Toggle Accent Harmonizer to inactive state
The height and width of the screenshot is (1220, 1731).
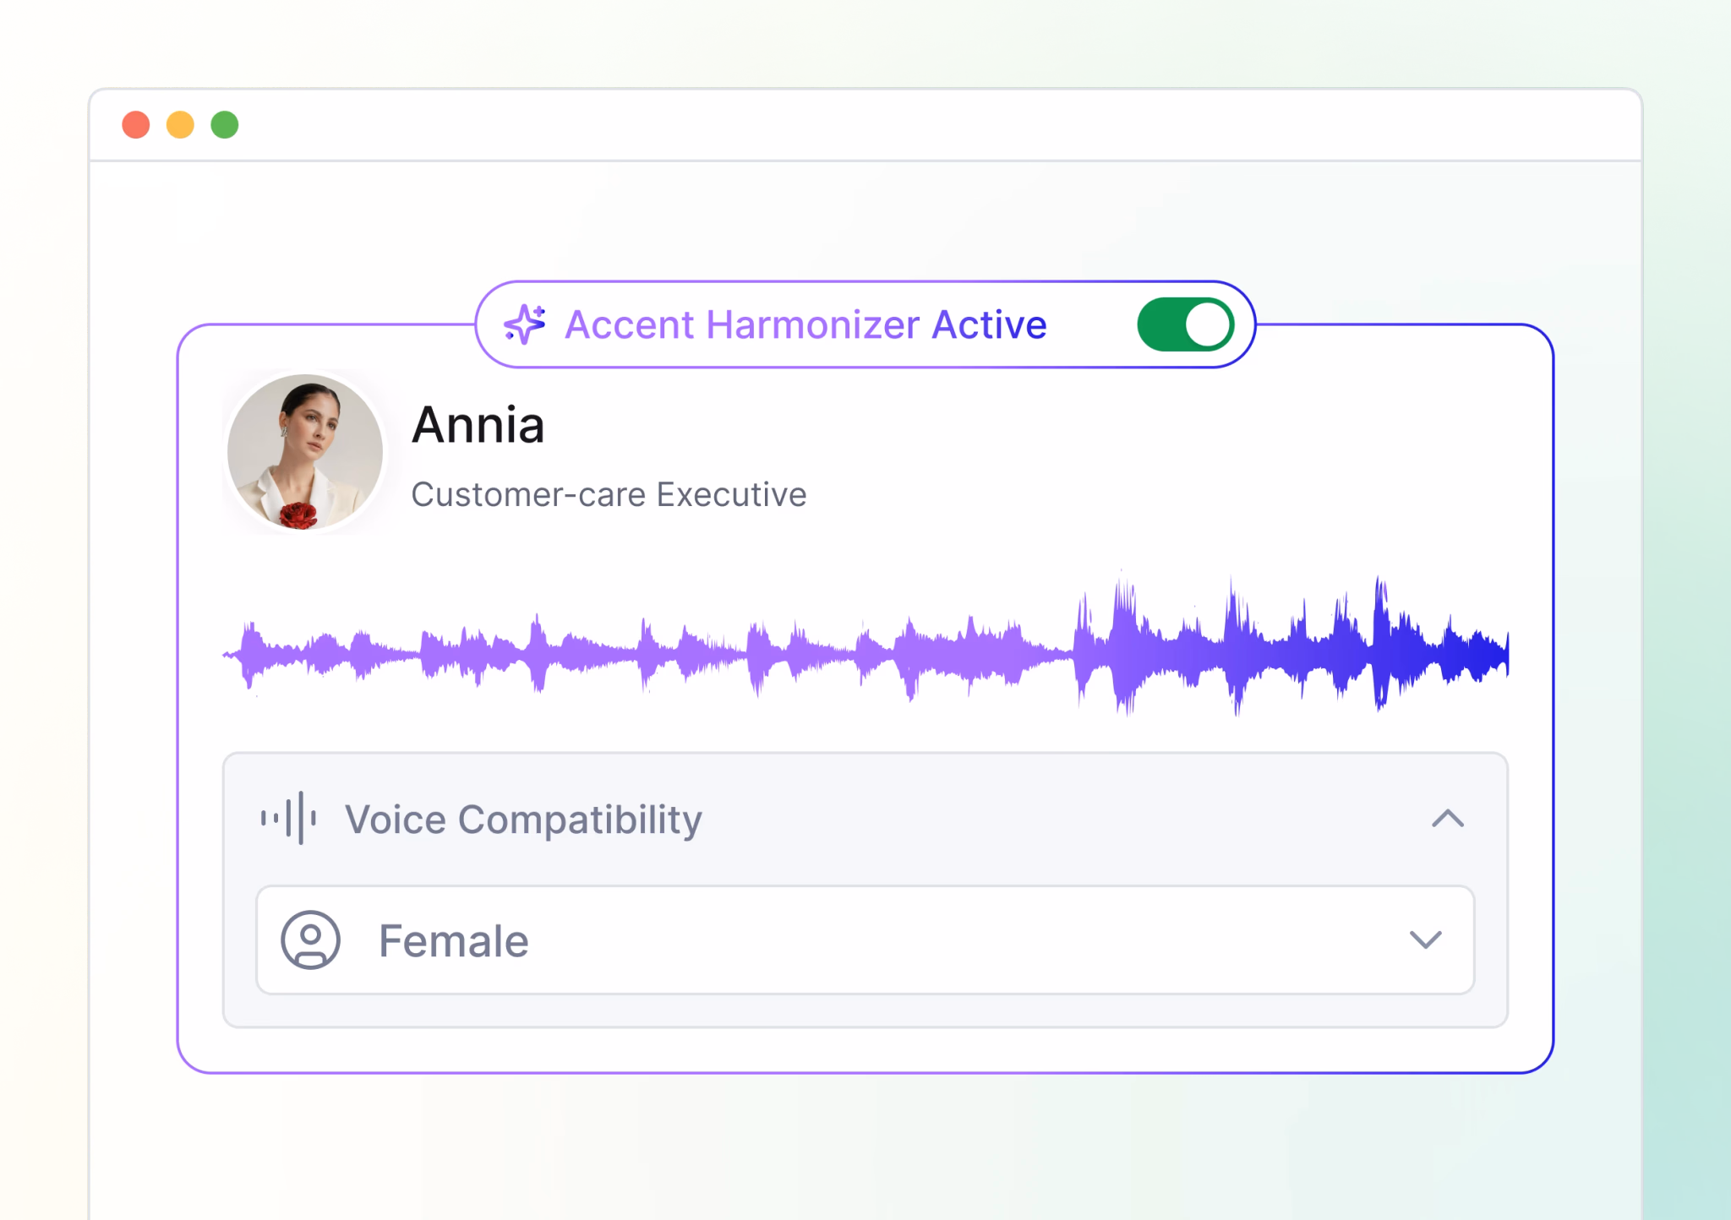tap(1186, 323)
